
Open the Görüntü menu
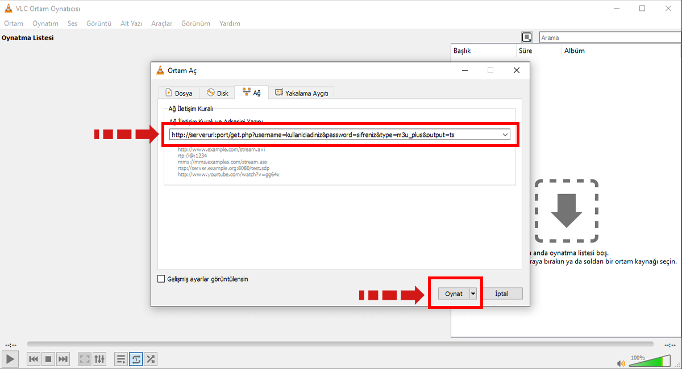[x=99, y=23]
